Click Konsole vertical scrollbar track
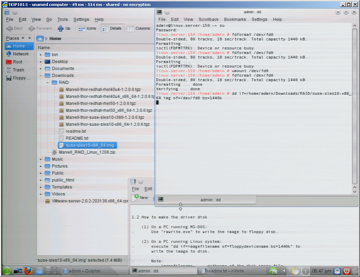This screenshot has width=360, height=277. (354, 106)
